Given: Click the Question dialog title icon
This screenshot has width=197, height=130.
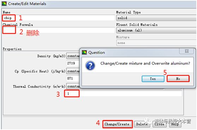Looking at the screenshot, I should click(84, 52).
